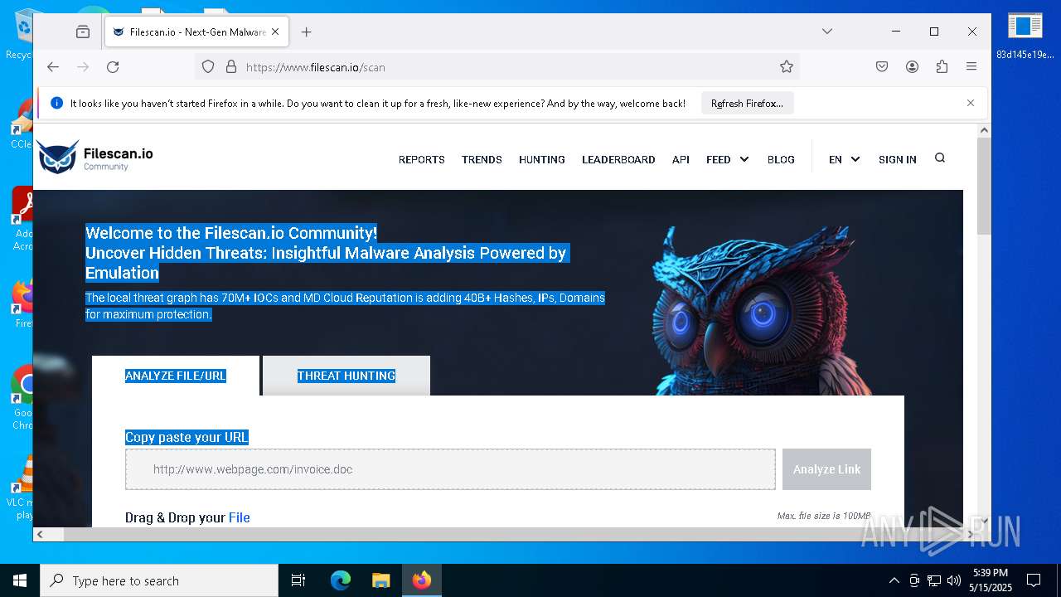Switch to THREAT HUNTING tab
The image size is (1061, 597).
pos(346,376)
